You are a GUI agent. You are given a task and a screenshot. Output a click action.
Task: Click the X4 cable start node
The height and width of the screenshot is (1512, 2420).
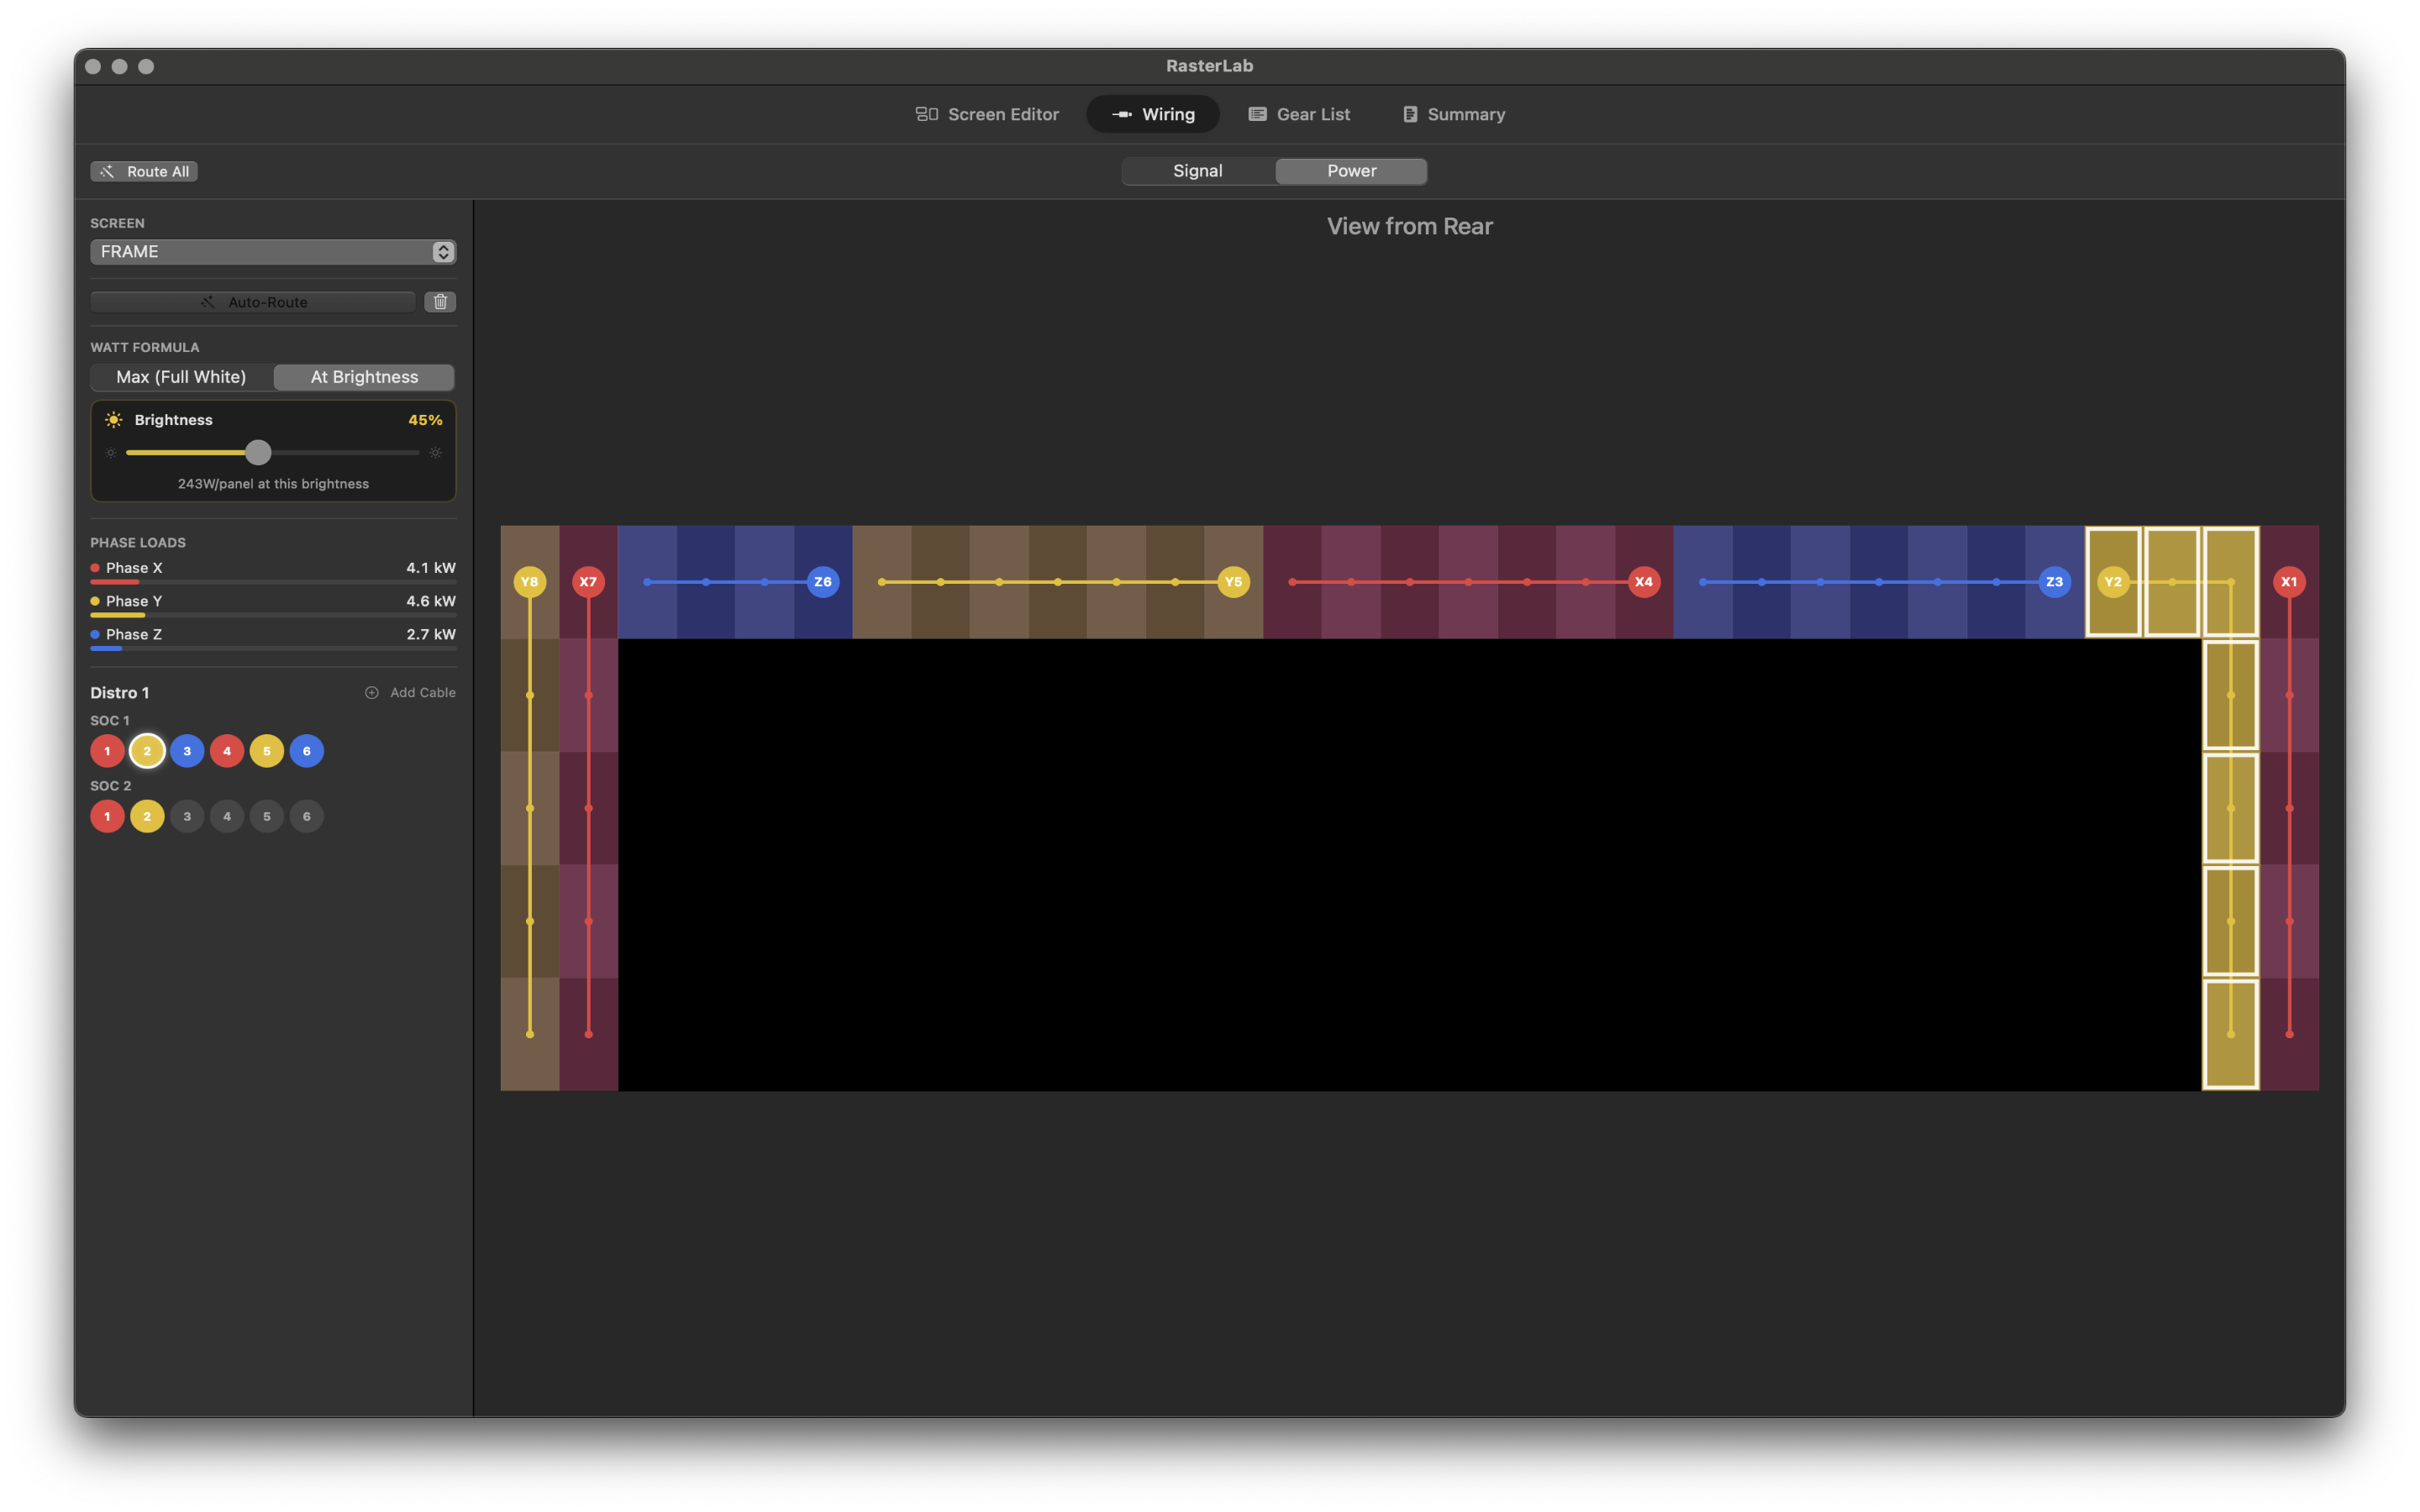tap(1643, 582)
